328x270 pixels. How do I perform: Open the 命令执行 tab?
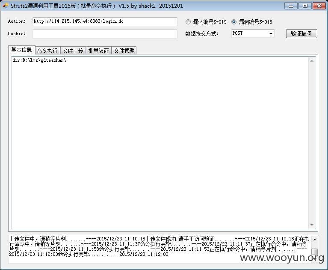pyautogui.click(x=47, y=51)
